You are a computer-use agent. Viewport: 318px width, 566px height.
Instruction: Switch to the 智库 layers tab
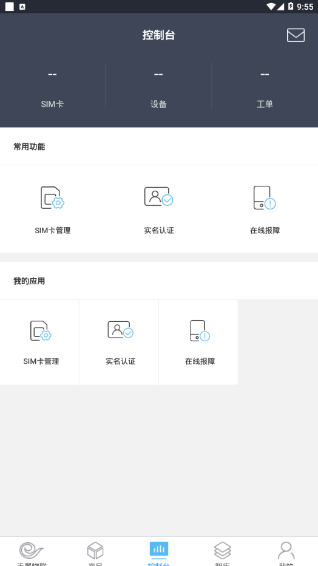223,553
